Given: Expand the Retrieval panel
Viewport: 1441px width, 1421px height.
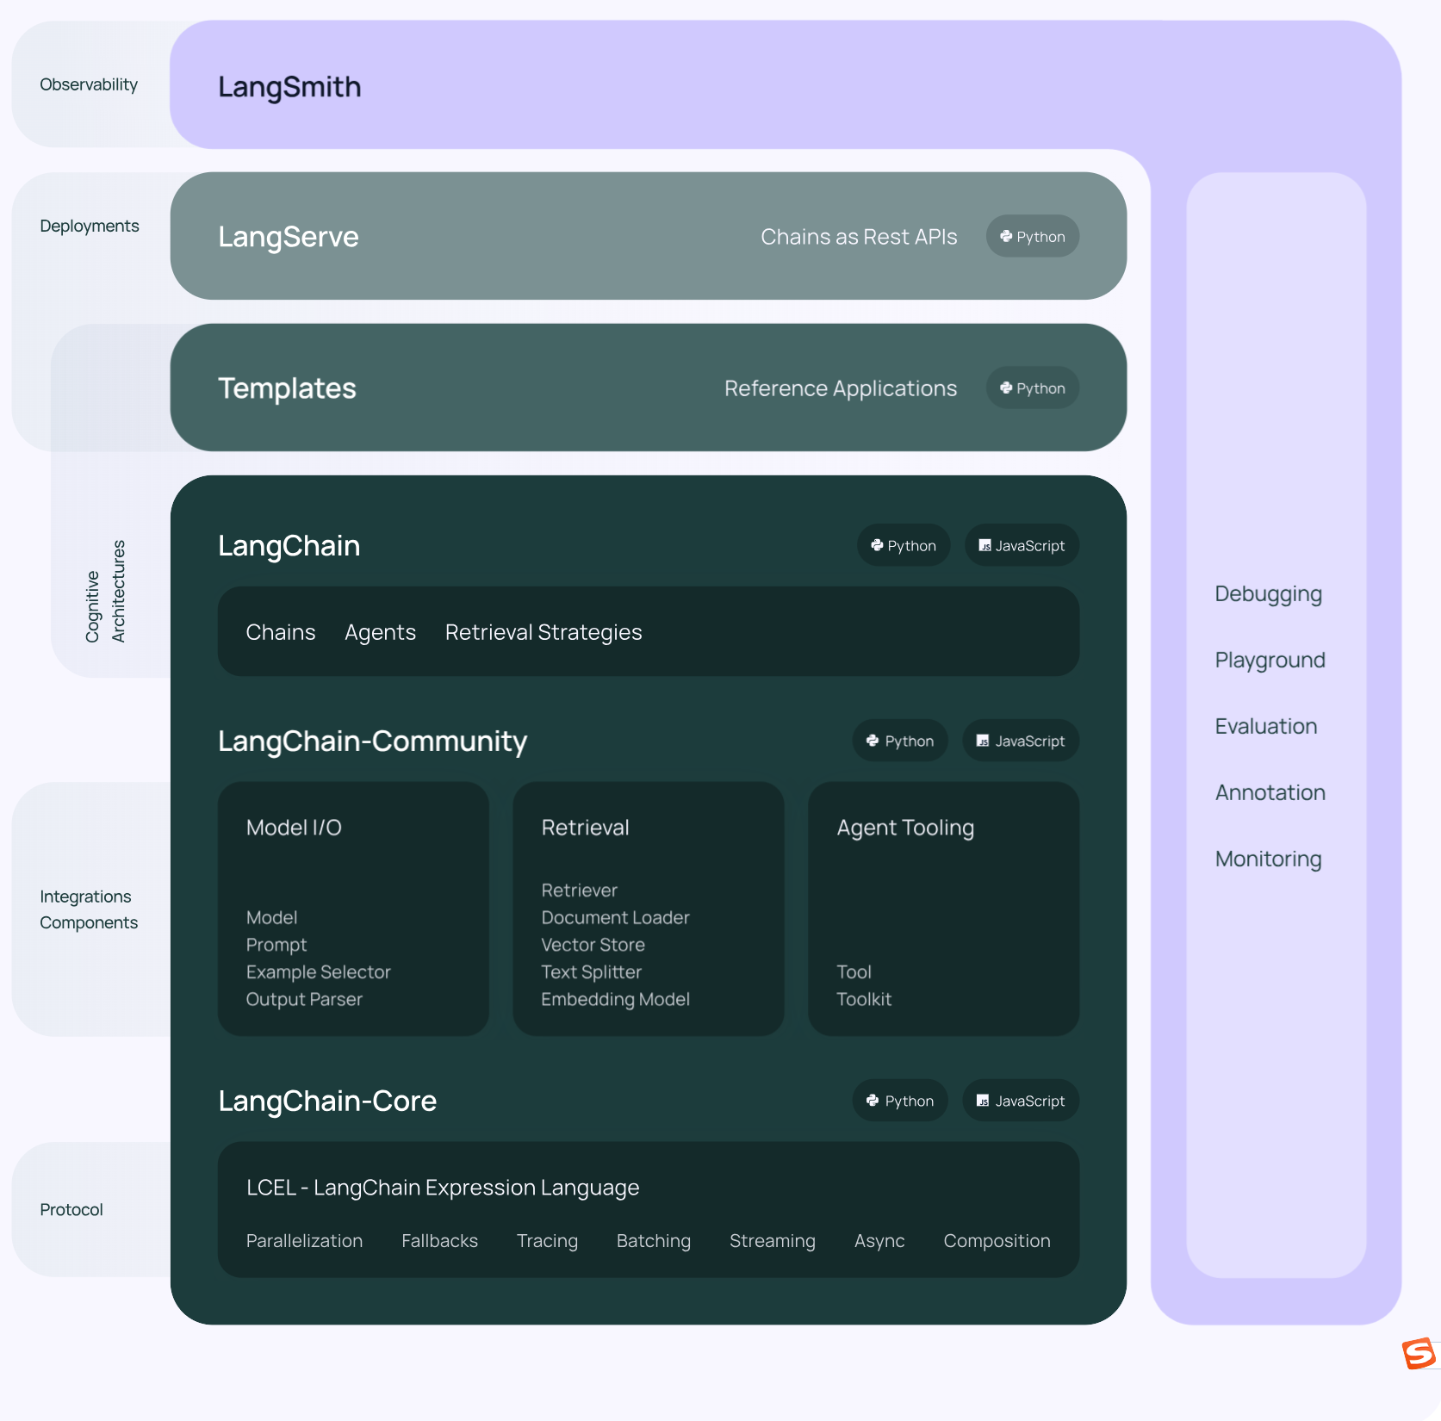Looking at the screenshot, I should click(x=648, y=909).
